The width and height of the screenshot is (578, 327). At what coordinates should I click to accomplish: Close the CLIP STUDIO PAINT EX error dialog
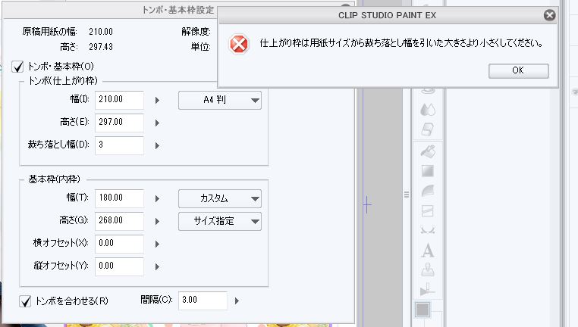(x=549, y=15)
